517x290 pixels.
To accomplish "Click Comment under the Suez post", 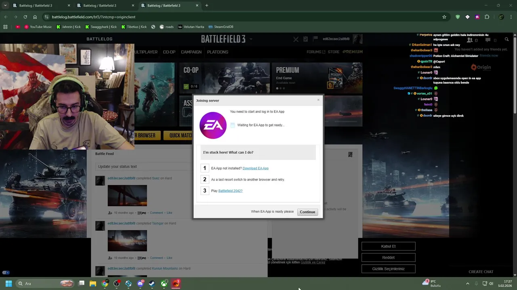I will (x=156, y=213).
